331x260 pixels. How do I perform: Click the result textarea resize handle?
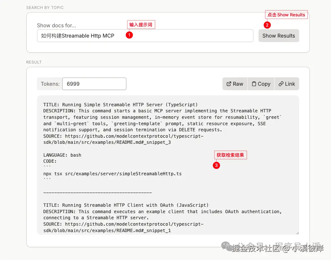pyautogui.click(x=298, y=233)
